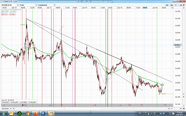186x116 pixels.
Task: Click the EMA (72) study label
Action: click(8, 13)
